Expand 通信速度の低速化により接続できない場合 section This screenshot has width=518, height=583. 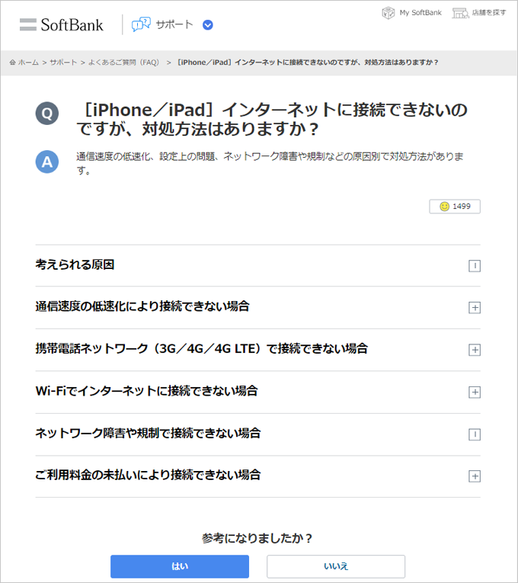475,308
